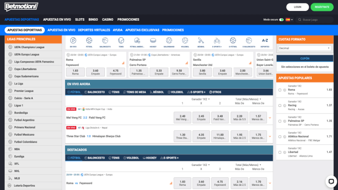This screenshot has height=190, width=338.
Task: Open Copa Libertadores in sidebar
Action: pyautogui.click(x=33, y=69)
